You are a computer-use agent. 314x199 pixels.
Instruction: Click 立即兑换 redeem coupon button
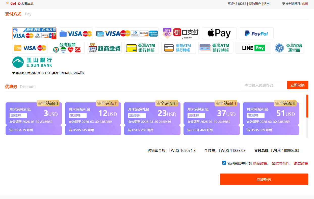click(297, 85)
